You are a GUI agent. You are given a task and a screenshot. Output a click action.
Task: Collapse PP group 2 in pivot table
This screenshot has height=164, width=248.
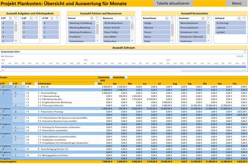click(1, 93)
